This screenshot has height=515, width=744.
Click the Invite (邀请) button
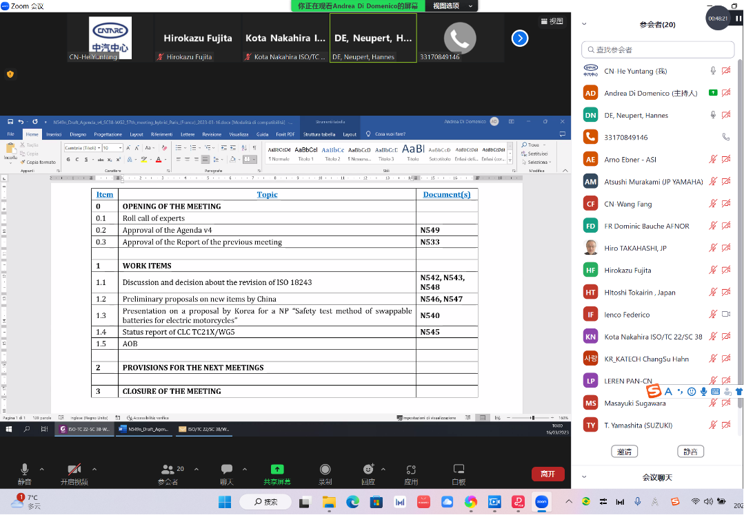click(624, 452)
